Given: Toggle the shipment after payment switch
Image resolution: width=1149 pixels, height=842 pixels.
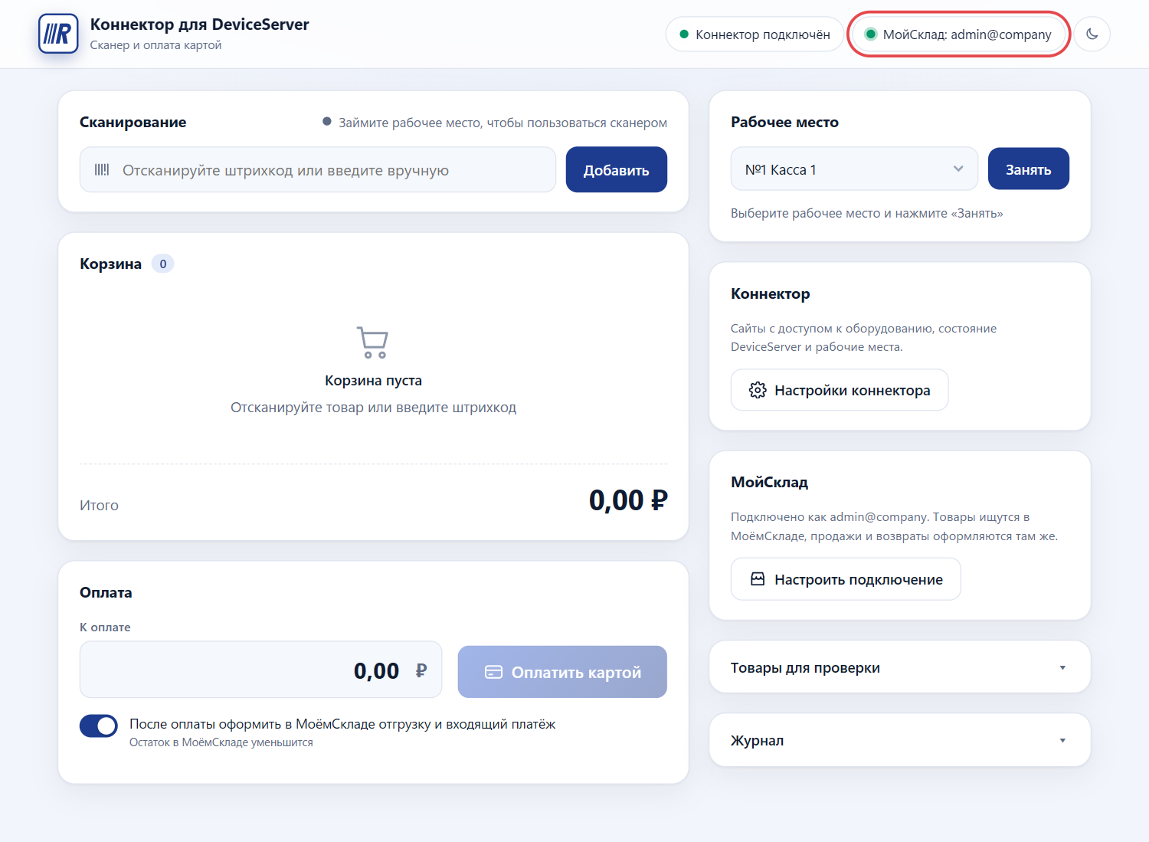Looking at the screenshot, I should (99, 726).
